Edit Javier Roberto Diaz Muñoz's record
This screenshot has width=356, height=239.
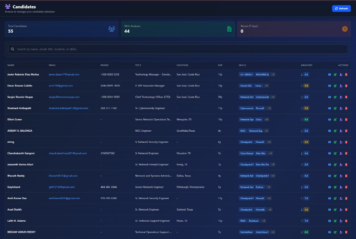click(x=335, y=74)
